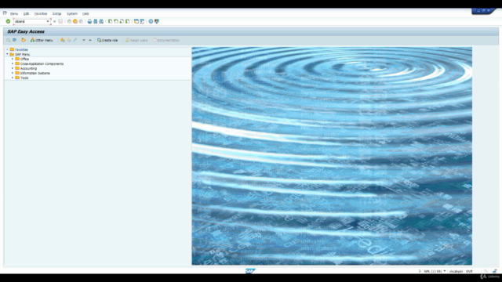This screenshot has height=282, width=502.
Task: Open the Customize Local Layout icon
Action: (x=157, y=21)
